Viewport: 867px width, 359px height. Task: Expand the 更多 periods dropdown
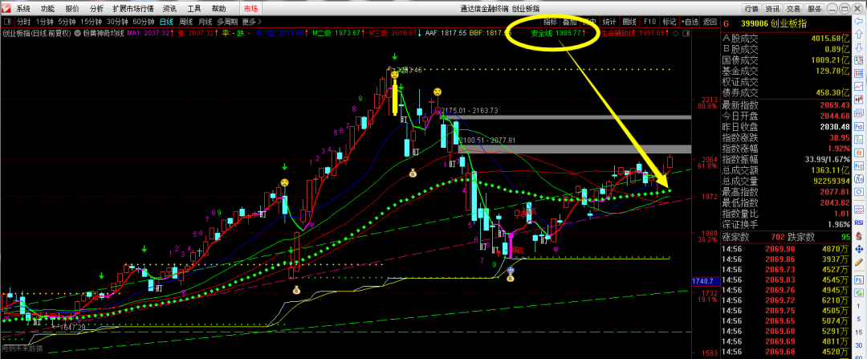[x=251, y=22]
